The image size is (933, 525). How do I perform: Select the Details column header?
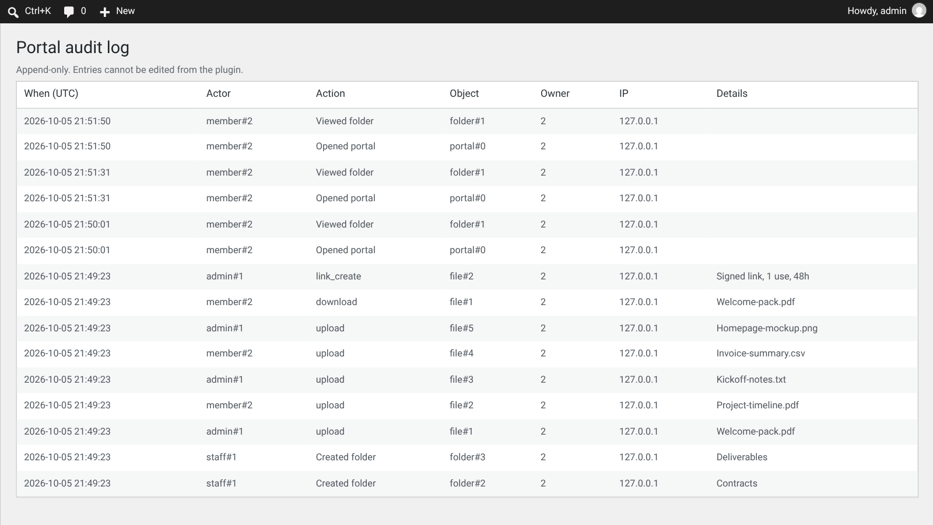pos(732,93)
